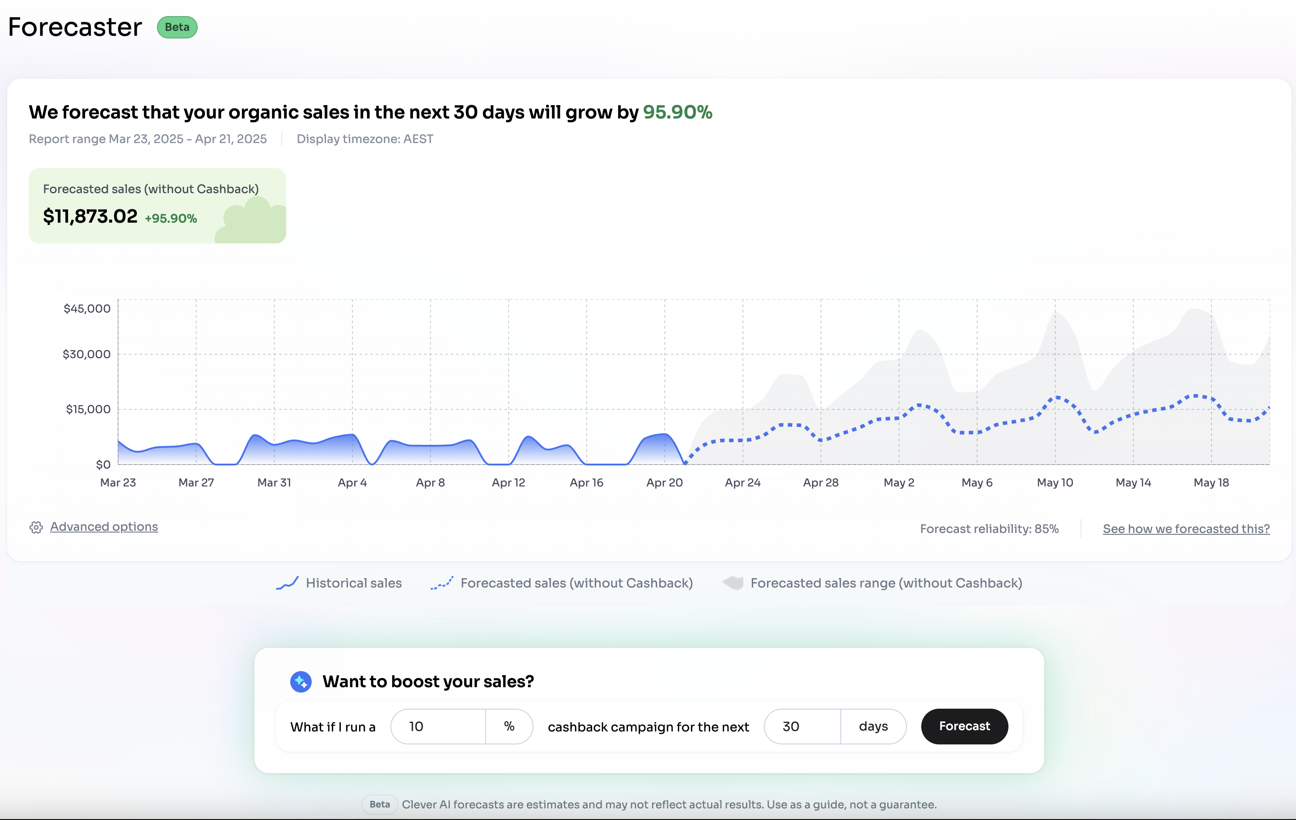Click the green Beta badge beside Forecaster

click(x=177, y=27)
